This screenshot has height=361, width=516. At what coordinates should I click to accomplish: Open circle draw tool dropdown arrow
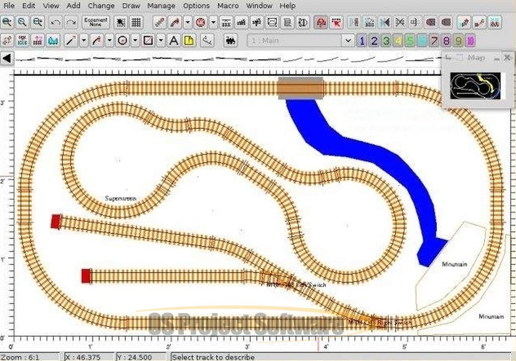[135, 41]
